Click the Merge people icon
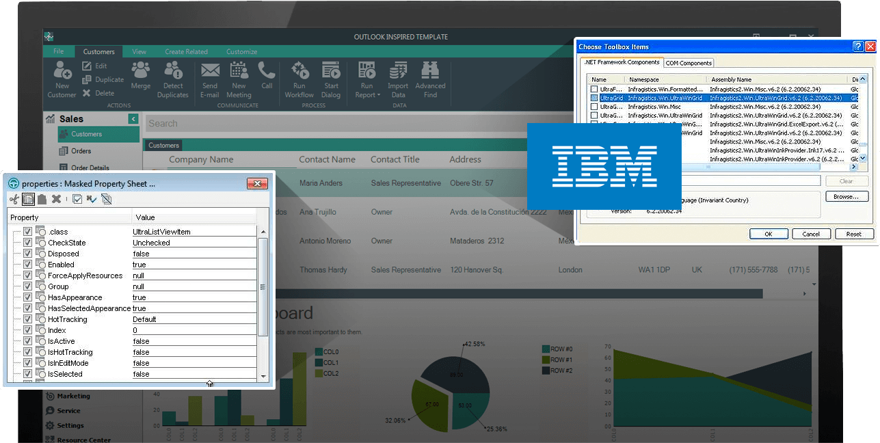 click(x=141, y=70)
